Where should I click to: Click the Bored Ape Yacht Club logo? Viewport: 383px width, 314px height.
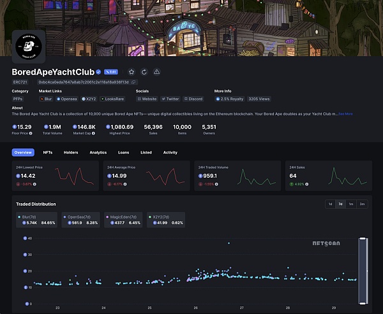[x=27, y=46]
